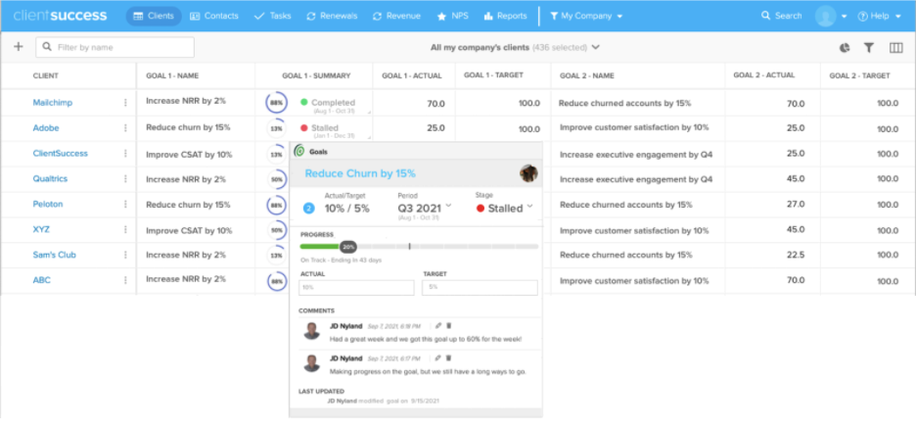Click the blue number 2 badge

point(309,208)
